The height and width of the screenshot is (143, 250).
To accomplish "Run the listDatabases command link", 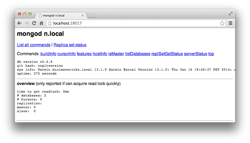I will 138,54.
